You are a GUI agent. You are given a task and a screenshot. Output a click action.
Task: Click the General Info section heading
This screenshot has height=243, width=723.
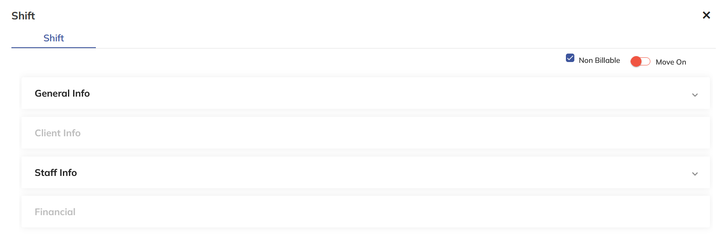tap(62, 93)
